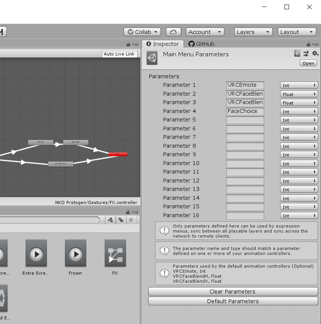This screenshot has height=324, width=321.
Task: Open Parameter 5 type dropdown
Action: (299, 120)
